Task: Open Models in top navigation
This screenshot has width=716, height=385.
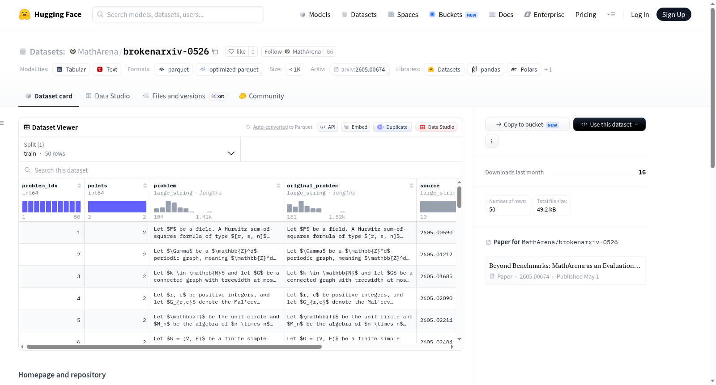Action: point(315,14)
